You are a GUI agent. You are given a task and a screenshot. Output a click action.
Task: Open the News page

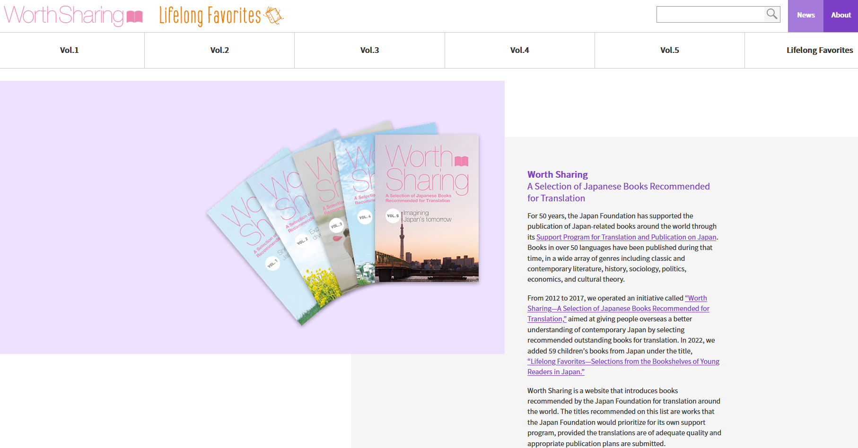pos(805,16)
